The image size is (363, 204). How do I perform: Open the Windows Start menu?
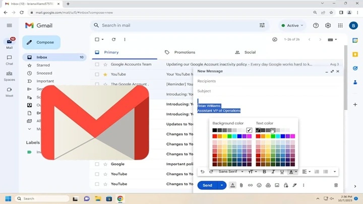click(8, 198)
